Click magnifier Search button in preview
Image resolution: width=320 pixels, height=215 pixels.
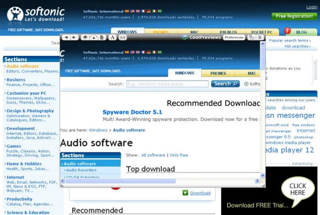click(225, 84)
